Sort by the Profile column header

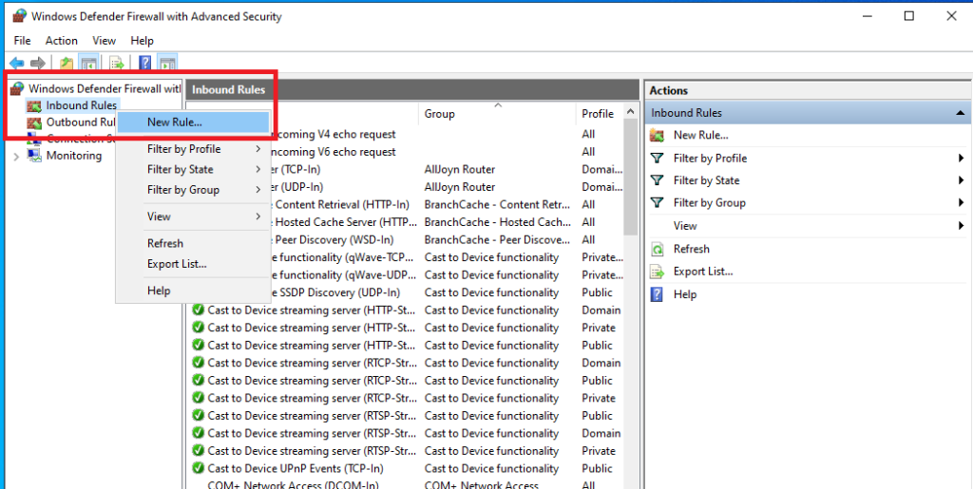click(x=599, y=113)
